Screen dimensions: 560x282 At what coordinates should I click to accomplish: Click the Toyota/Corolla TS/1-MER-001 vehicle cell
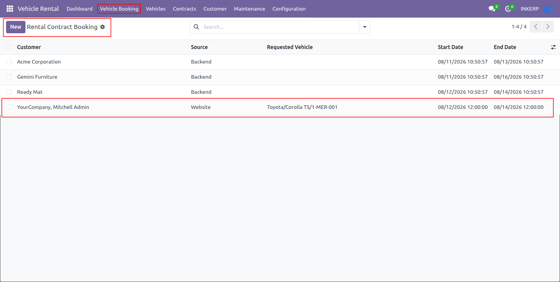pyautogui.click(x=302, y=107)
